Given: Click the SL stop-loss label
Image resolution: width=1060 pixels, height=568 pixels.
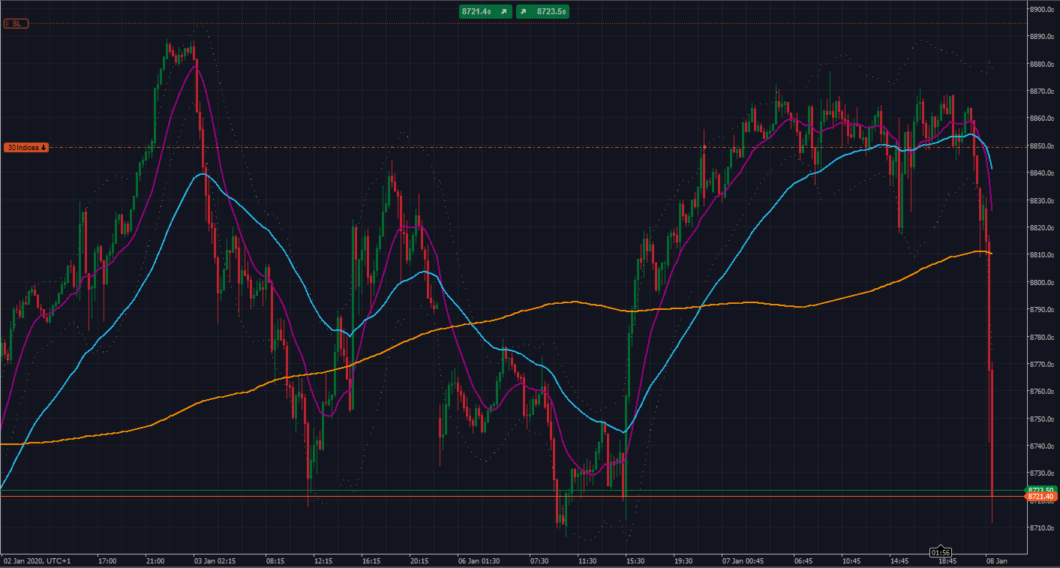Looking at the screenshot, I should [17, 23].
